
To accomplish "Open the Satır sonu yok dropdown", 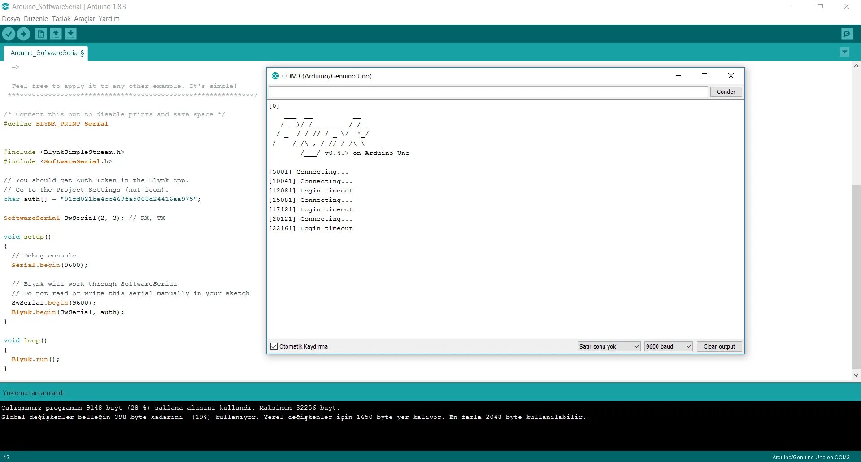I will click(x=609, y=346).
